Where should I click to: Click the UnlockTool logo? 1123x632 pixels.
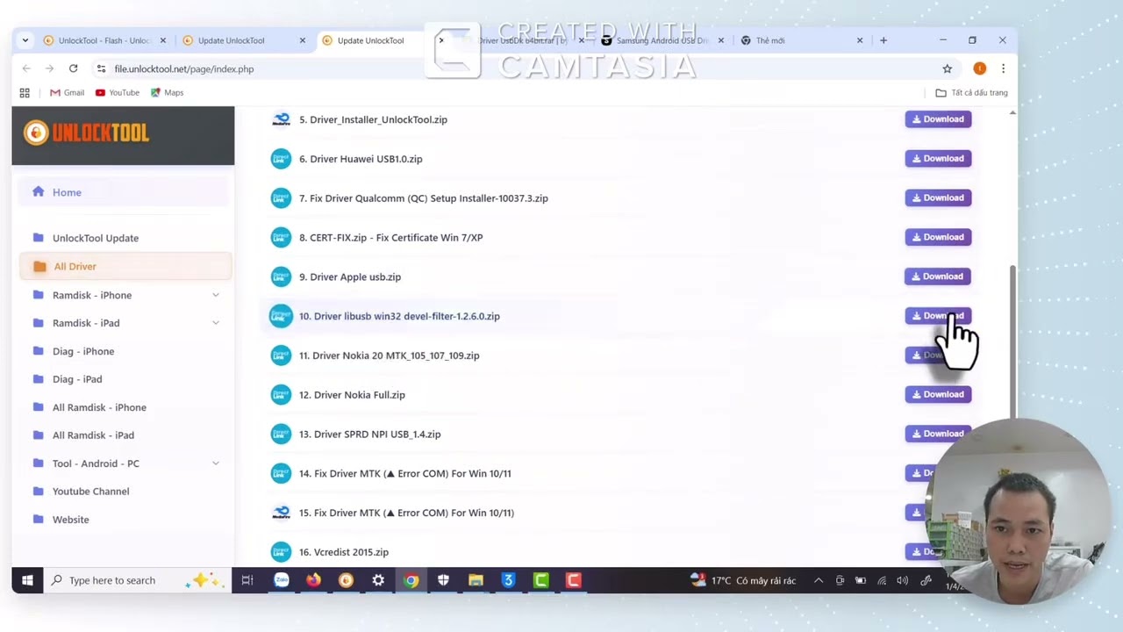(x=87, y=133)
